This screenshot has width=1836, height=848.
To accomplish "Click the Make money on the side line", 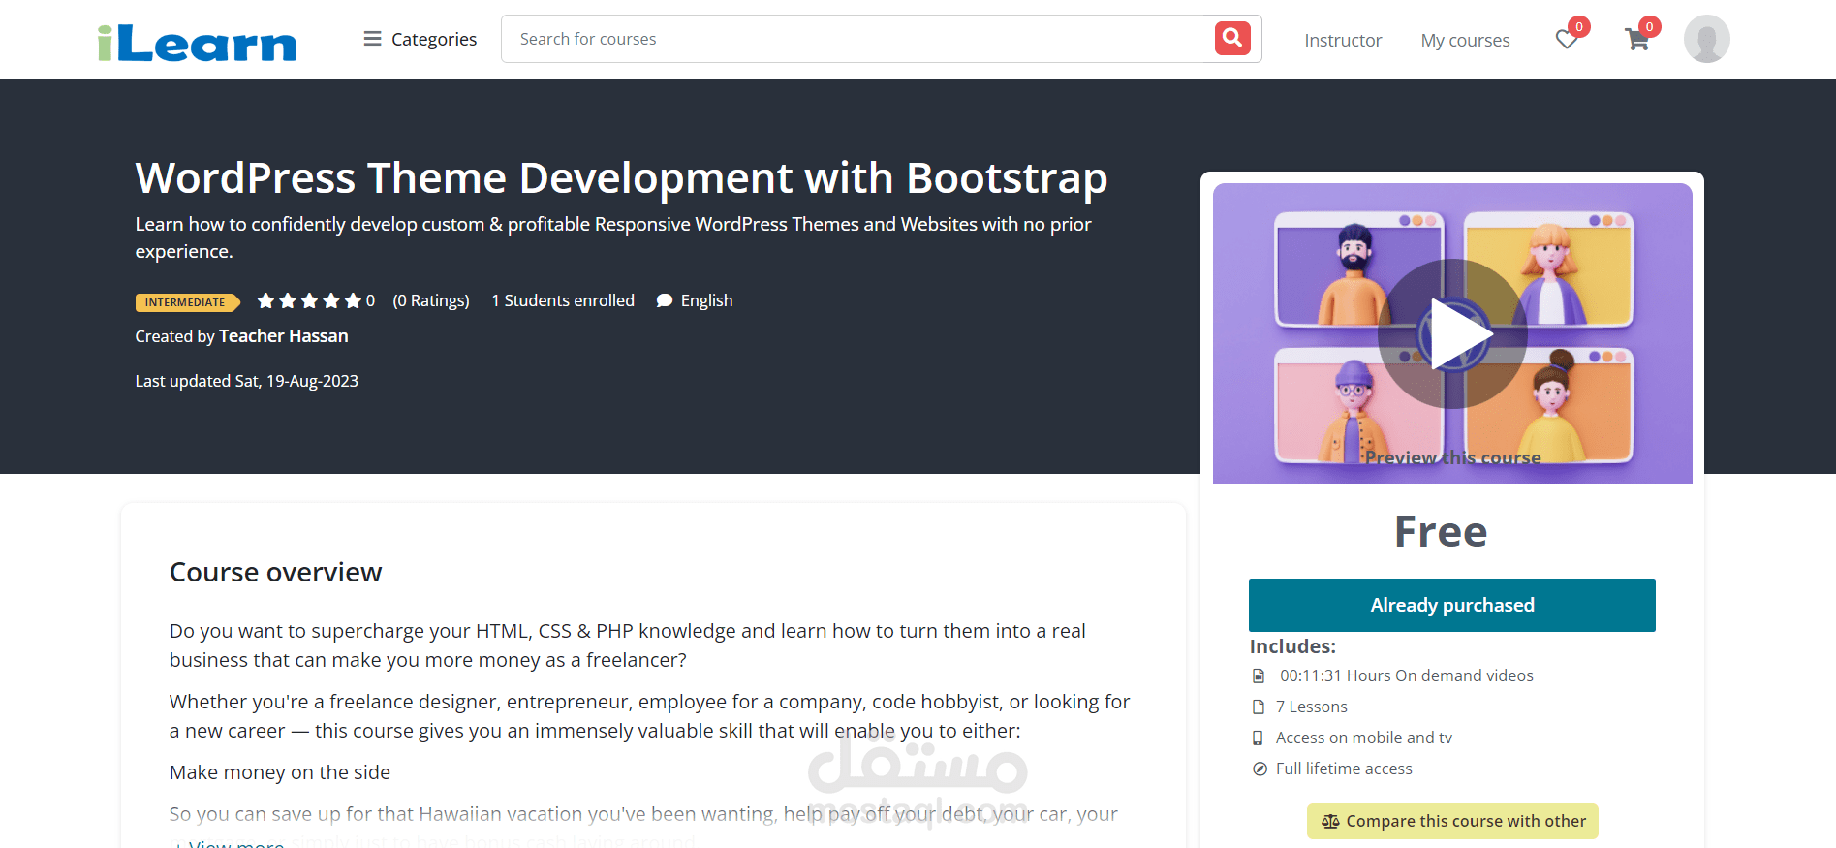I will tap(280, 772).
